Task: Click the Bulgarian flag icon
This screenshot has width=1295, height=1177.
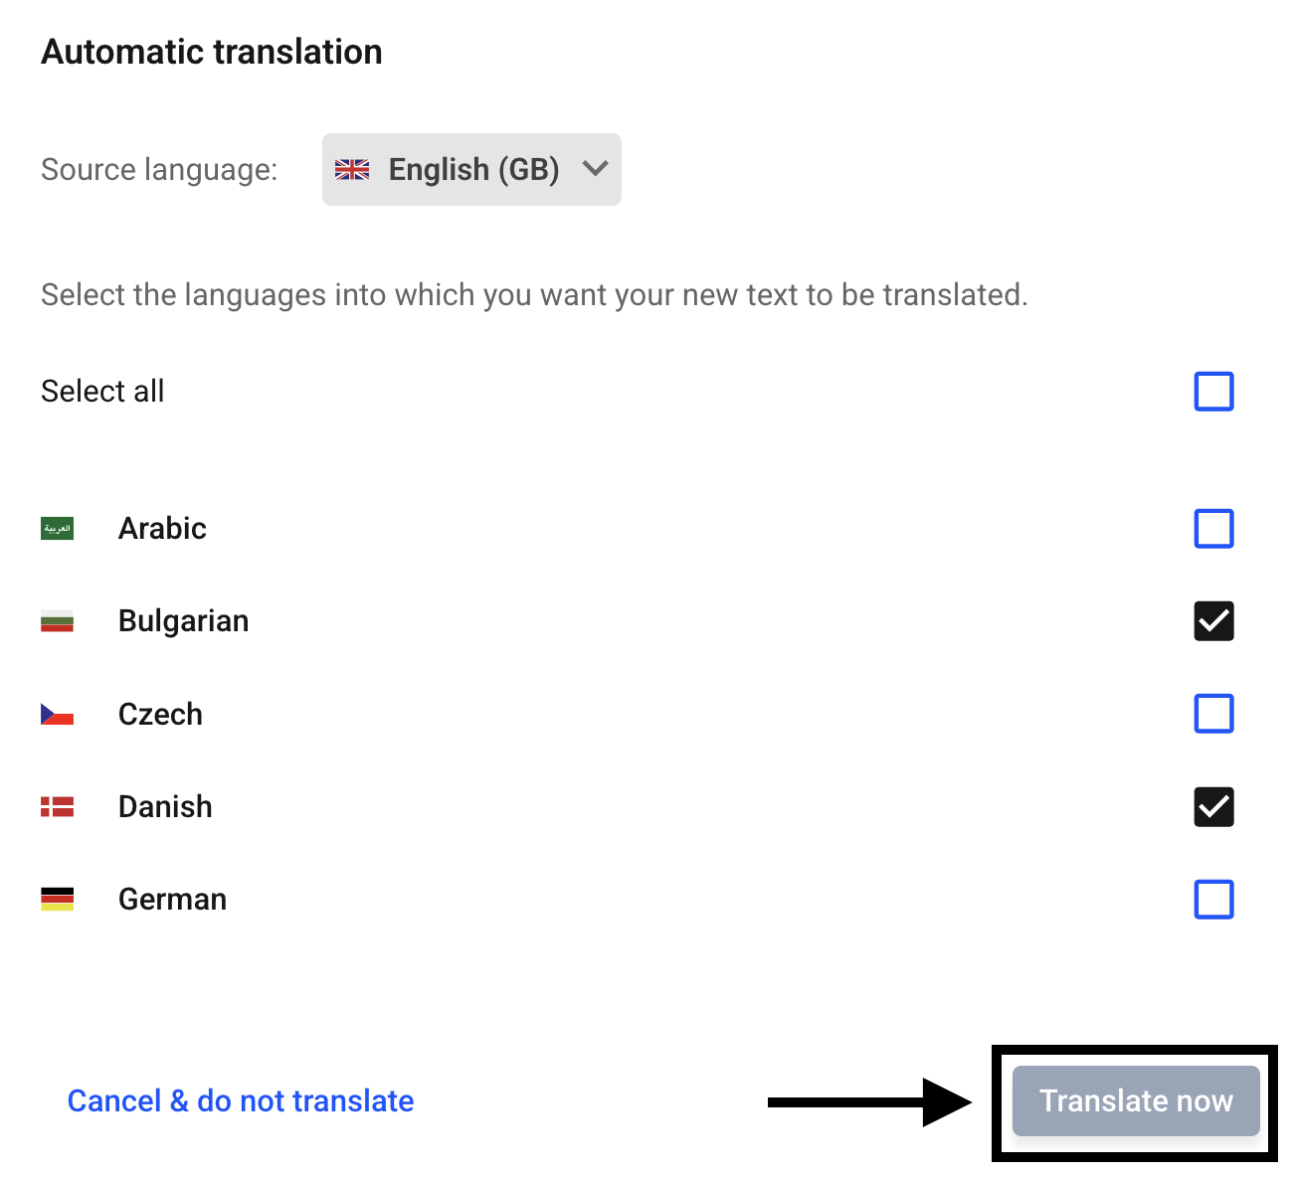Action: (57, 621)
